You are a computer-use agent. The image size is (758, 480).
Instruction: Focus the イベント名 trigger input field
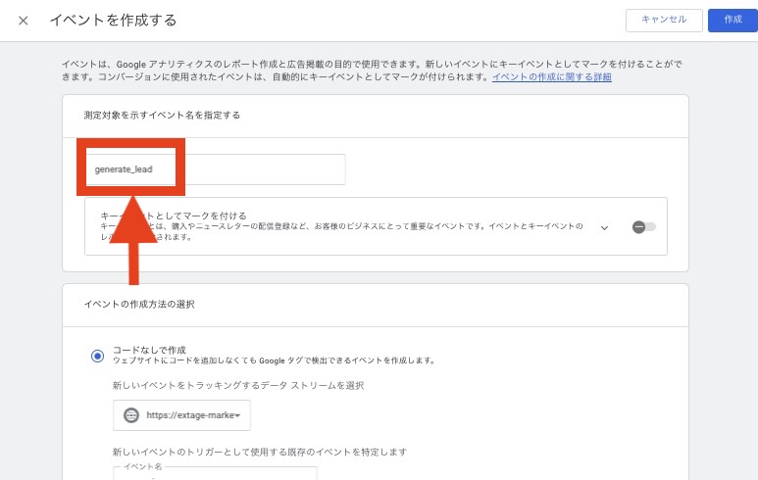pyautogui.click(x=215, y=474)
